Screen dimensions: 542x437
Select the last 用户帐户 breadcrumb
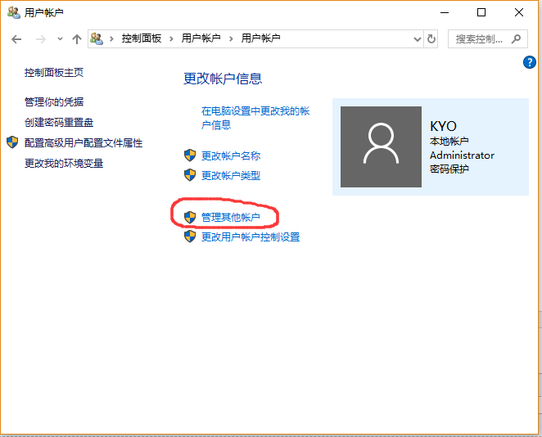pyautogui.click(x=260, y=38)
